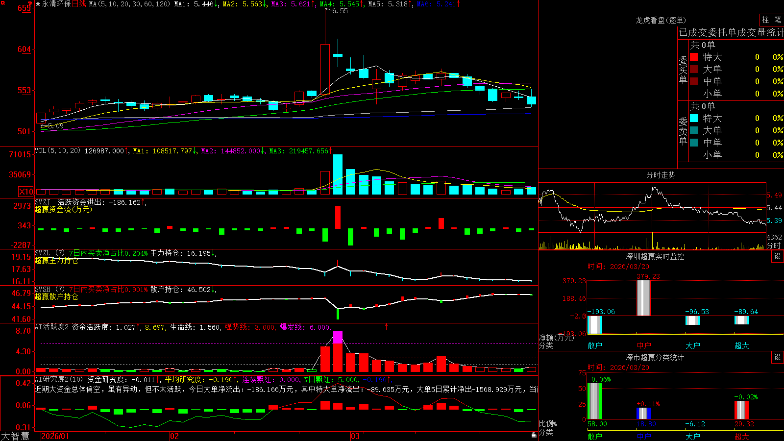Image resolution: width=784 pixels, height=441 pixels.
Task: Click the 永清环保 stock name
Action: pos(56,4)
